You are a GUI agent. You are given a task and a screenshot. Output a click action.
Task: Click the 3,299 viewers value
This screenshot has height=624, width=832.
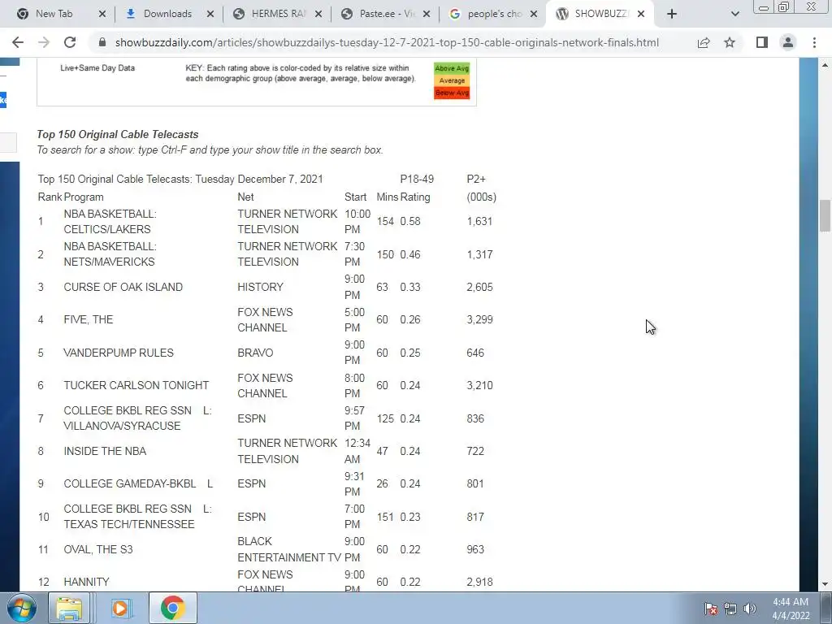tap(479, 320)
